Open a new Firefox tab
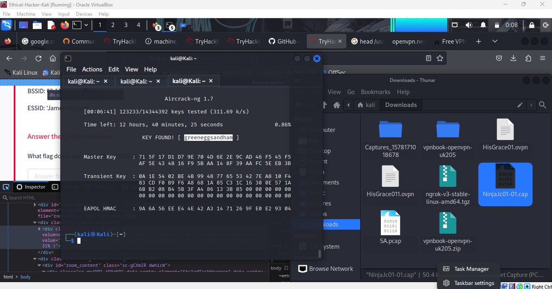The image size is (552, 289). pos(478,41)
